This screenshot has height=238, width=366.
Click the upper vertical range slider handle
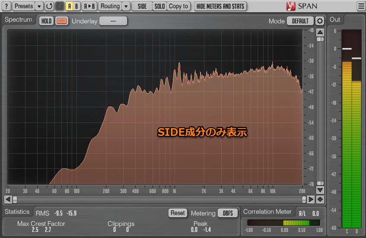320,39
